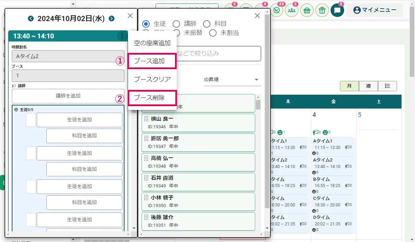The height and width of the screenshot is (242, 415).
Task: Select calendar date 5 on Saturday
Action: click(360, 115)
